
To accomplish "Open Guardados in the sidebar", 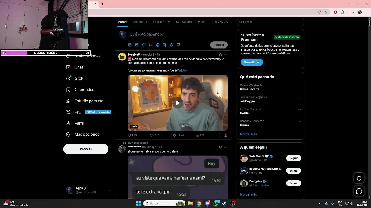I will tap(80, 90).
